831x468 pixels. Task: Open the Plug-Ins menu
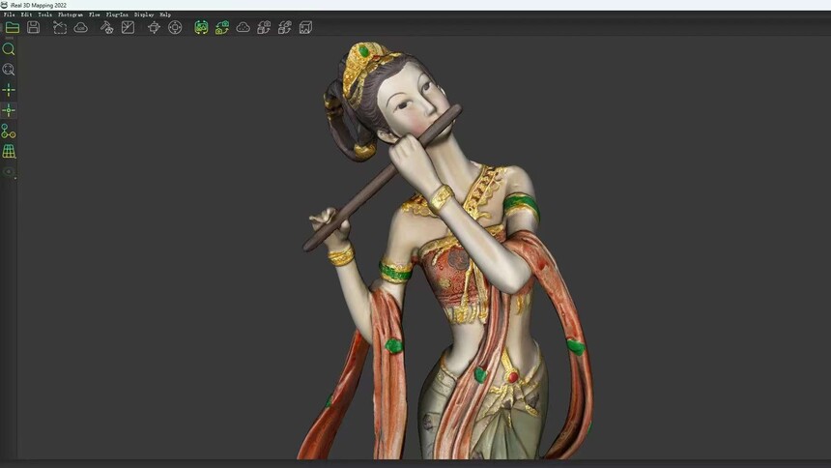point(117,15)
